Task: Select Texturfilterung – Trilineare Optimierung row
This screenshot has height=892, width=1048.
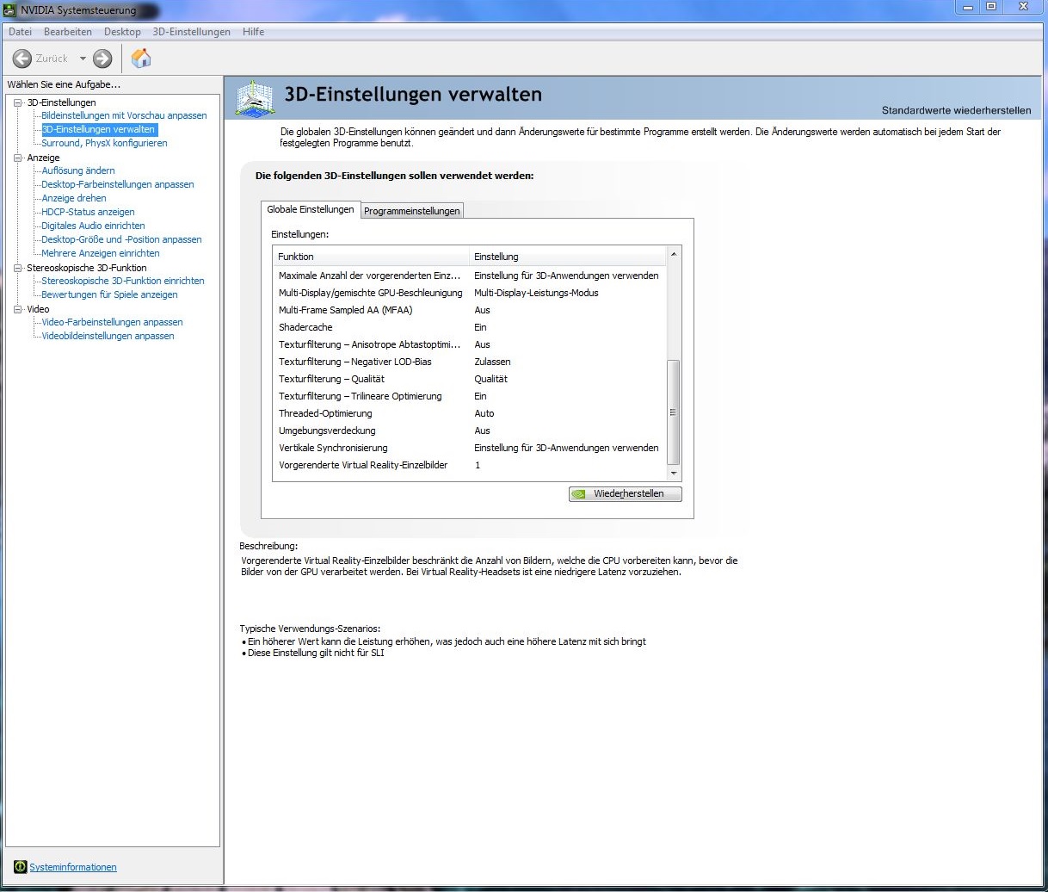Action: tap(470, 396)
